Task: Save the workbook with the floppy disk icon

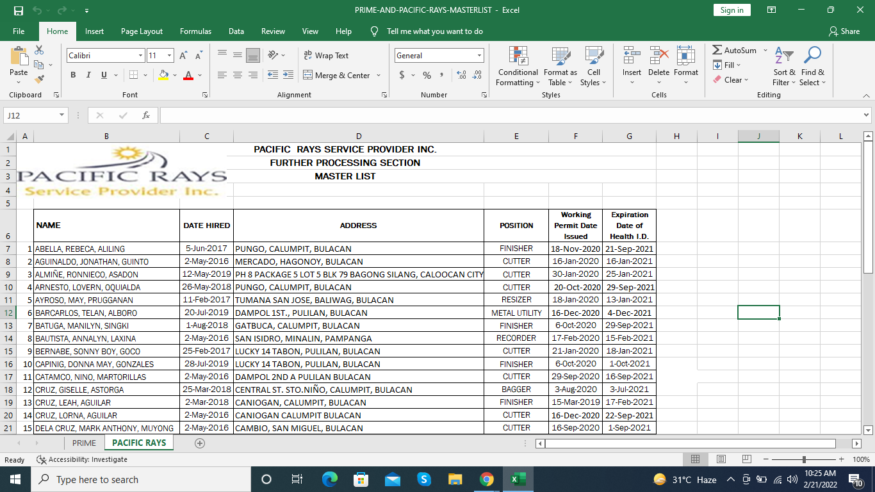Action: (x=18, y=10)
